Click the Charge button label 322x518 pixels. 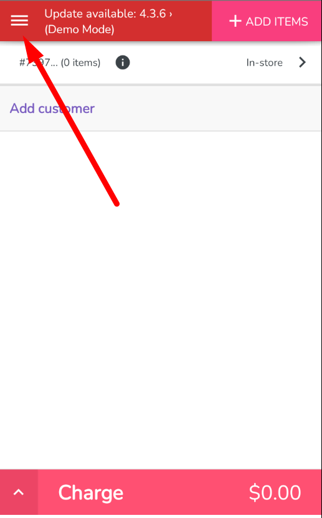(91, 493)
